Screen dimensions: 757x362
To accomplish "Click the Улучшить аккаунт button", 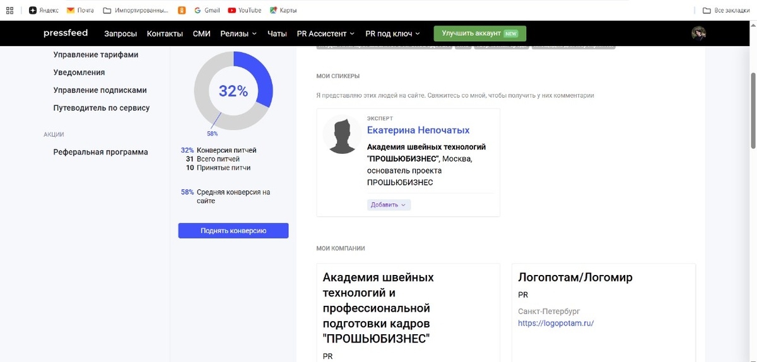I will 480,33.
